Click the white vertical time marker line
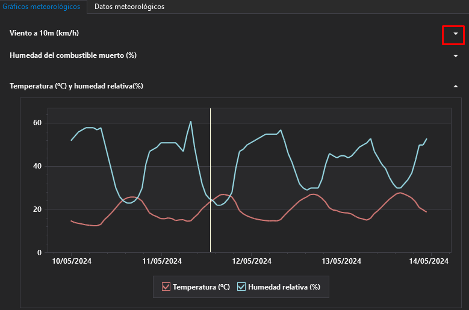Screen dimensions: 469x310 (210, 181)
